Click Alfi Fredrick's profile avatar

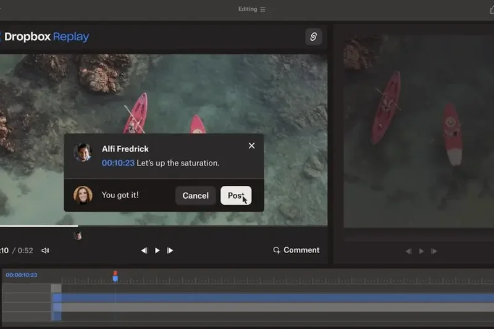83,152
